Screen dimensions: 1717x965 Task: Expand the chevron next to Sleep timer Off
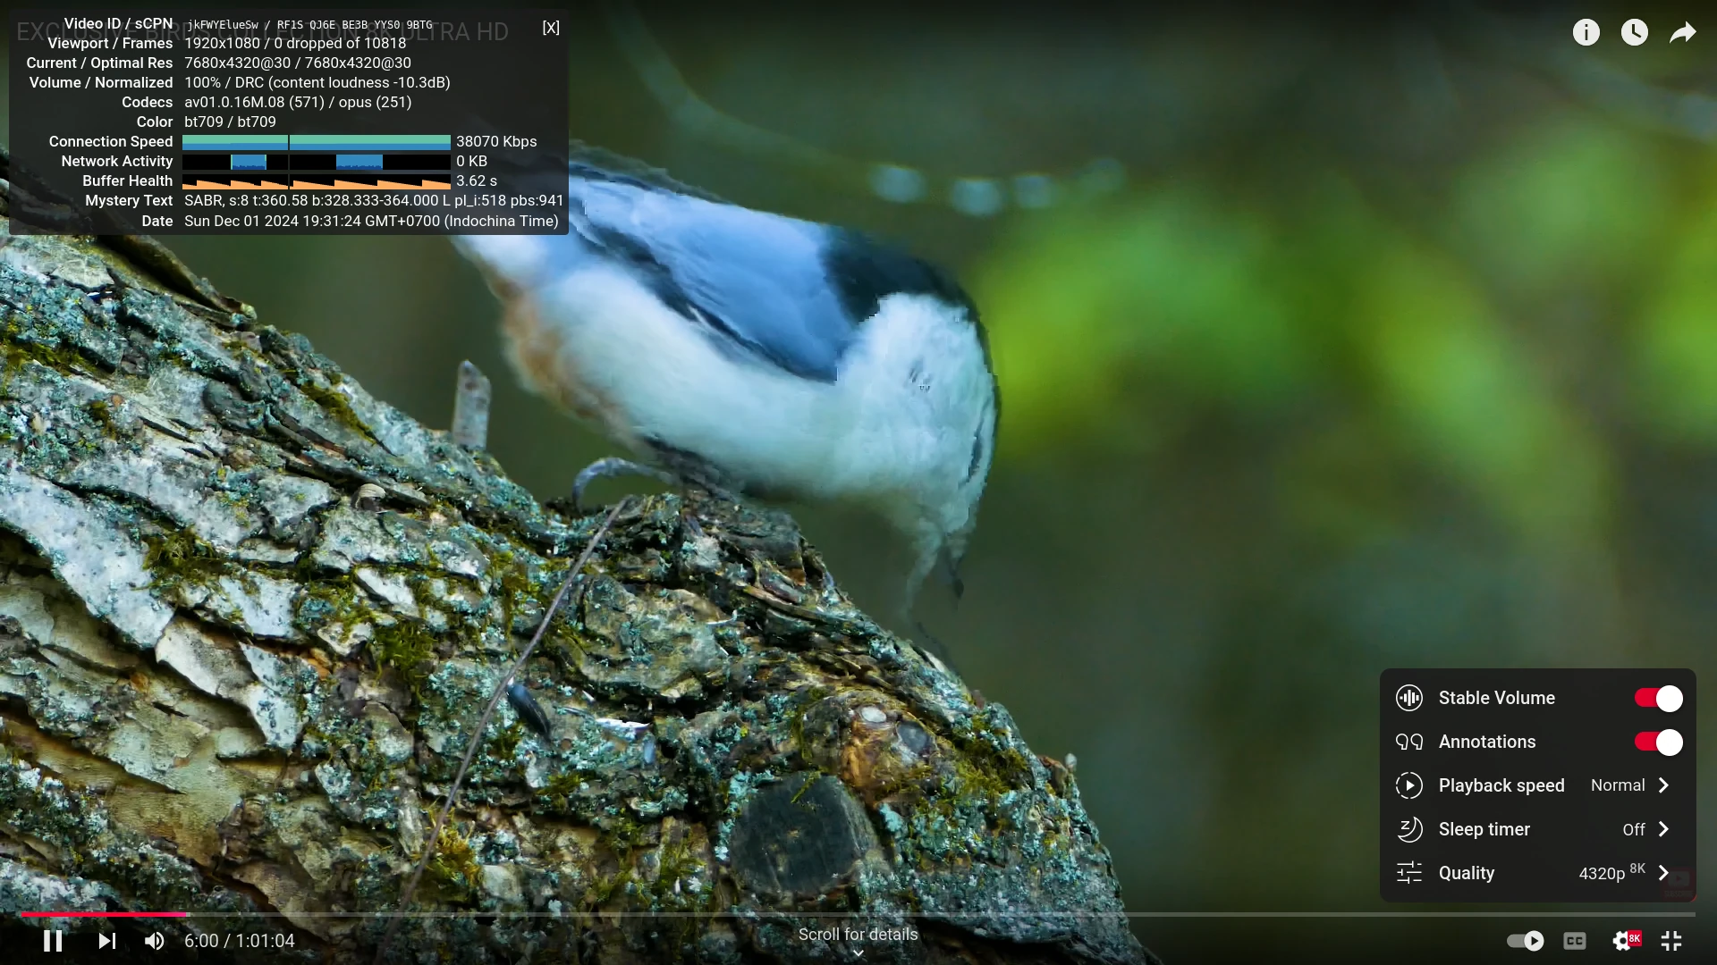[x=1663, y=829]
